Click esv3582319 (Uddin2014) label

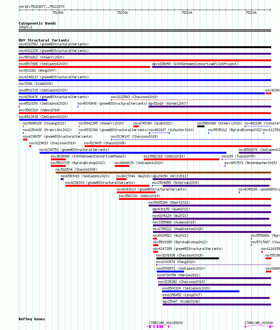click(x=40, y=110)
